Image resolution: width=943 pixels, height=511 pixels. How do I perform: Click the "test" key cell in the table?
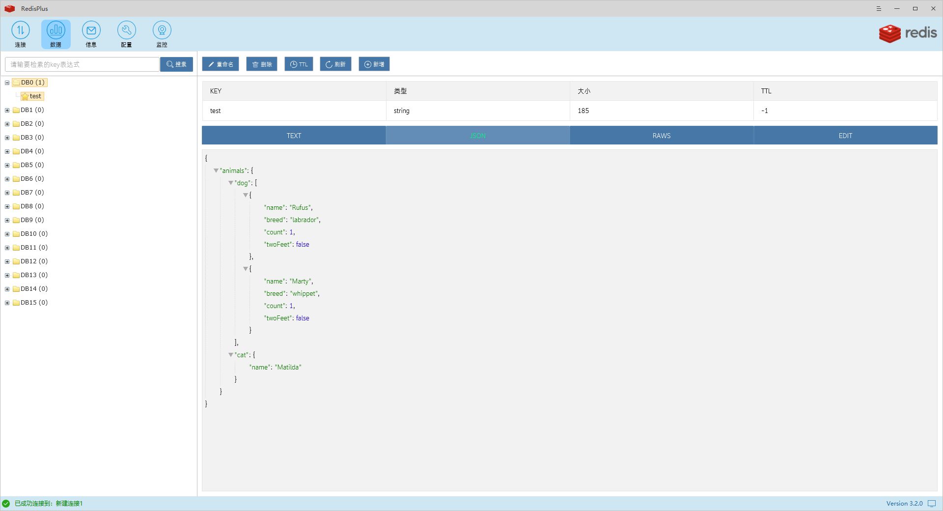294,111
